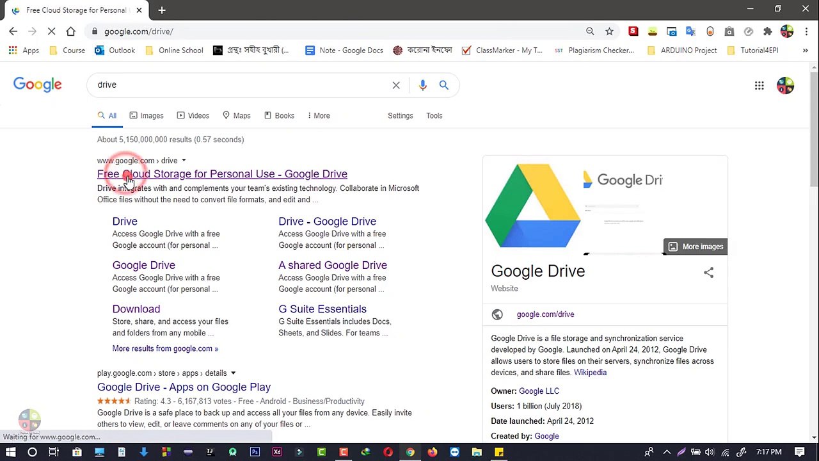Start a voice search with microphone
819x461 pixels.
[x=422, y=85]
